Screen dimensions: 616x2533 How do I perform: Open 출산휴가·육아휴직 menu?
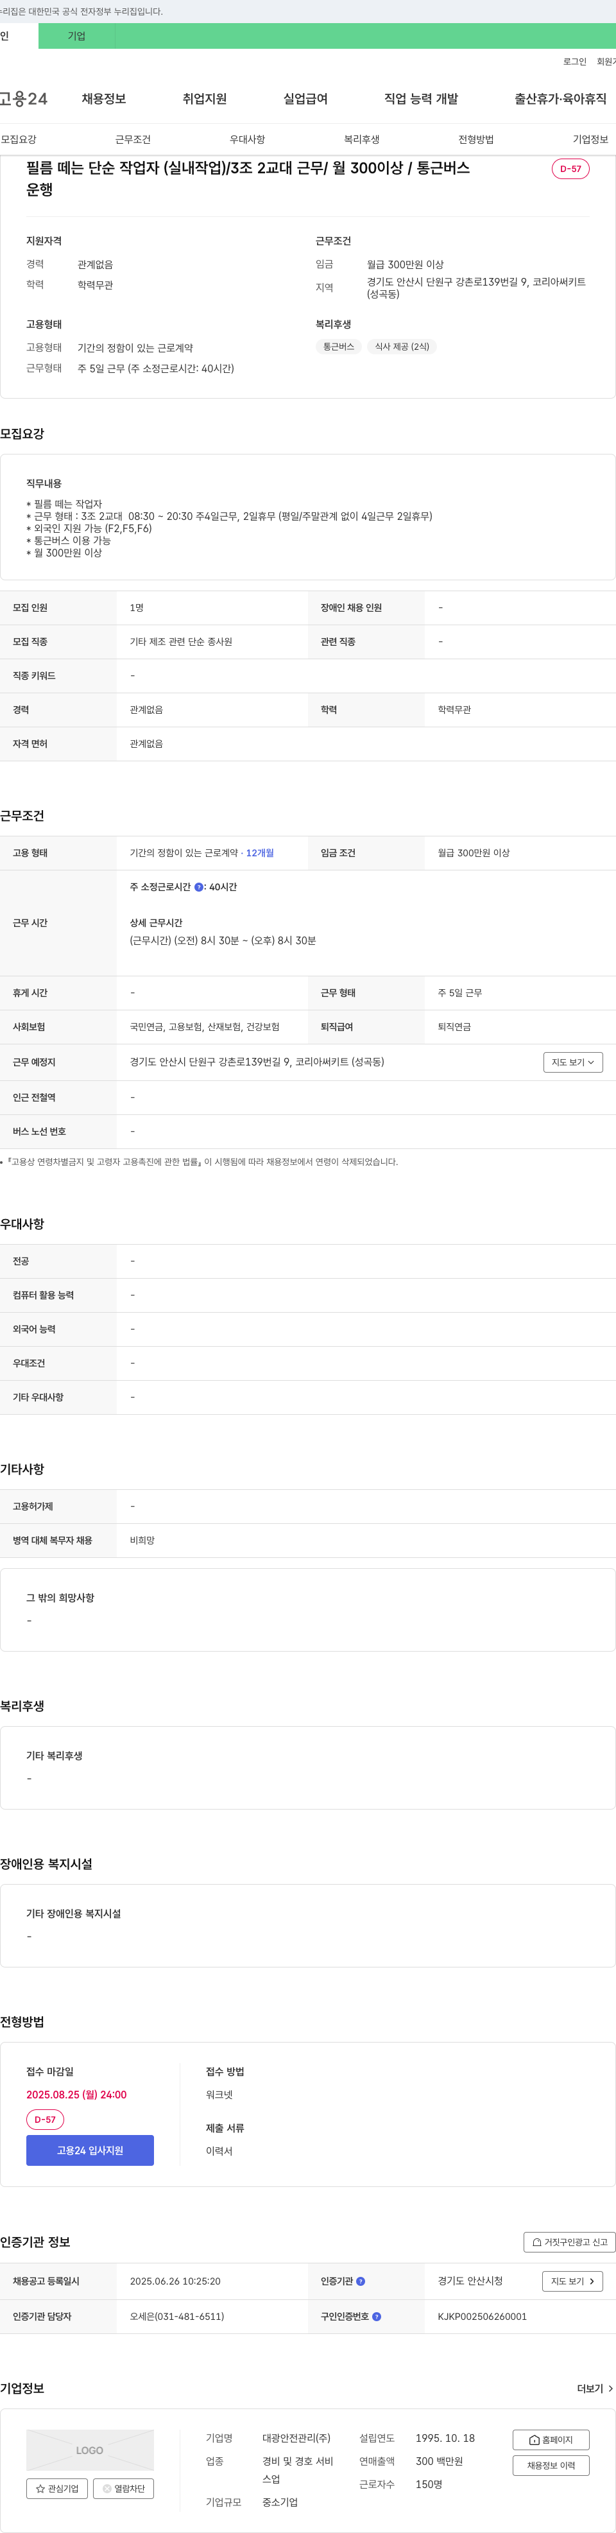(x=560, y=98)
